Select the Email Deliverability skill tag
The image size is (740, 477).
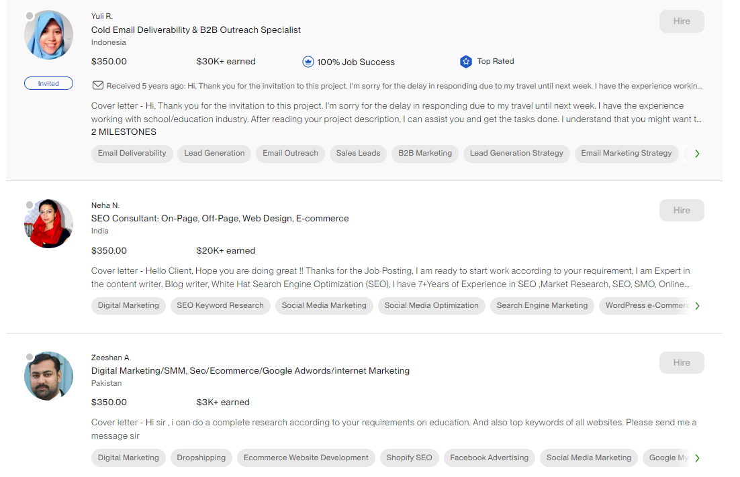[132, 154]
